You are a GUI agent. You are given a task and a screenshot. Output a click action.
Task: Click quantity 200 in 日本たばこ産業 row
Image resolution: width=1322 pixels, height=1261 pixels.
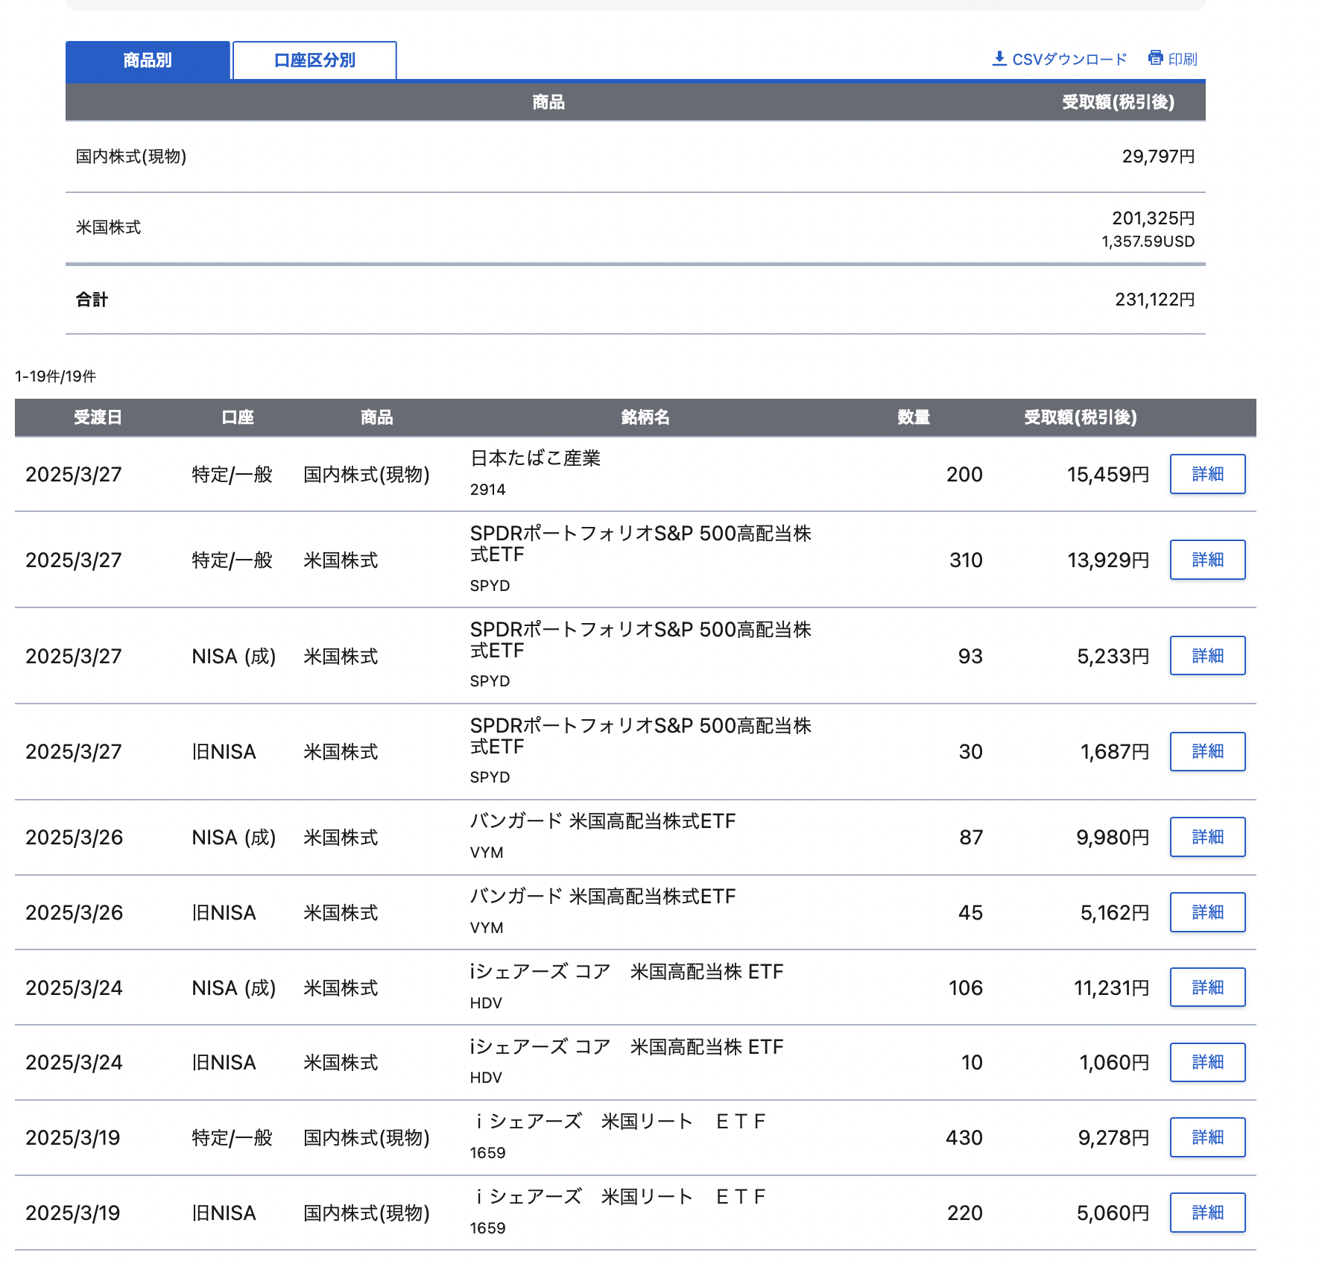(x=964, y=474)
